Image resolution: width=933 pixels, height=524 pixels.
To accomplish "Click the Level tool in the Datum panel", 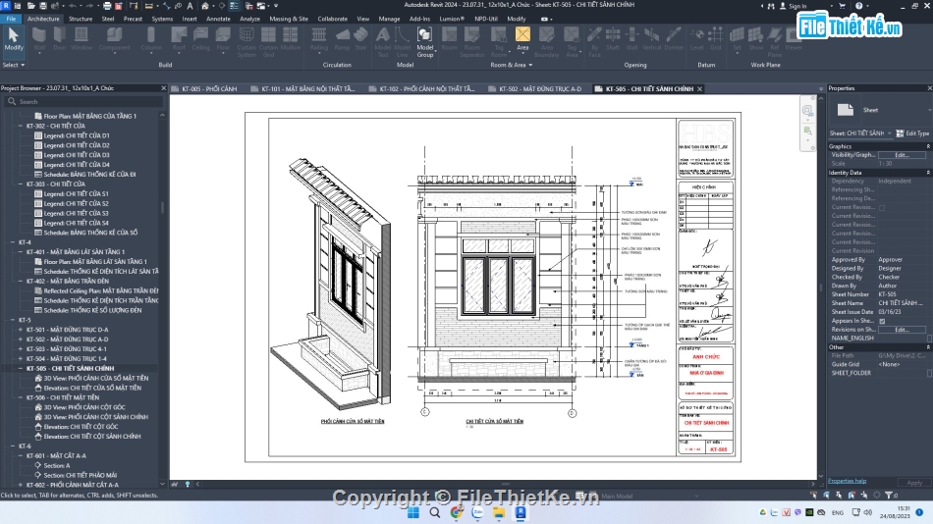I will (696, 39).
